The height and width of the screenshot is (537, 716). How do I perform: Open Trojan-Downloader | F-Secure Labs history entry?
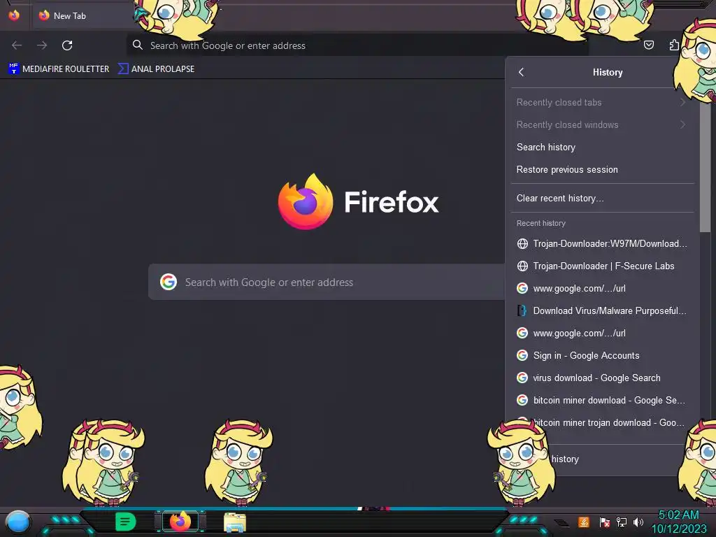[602, 266]
